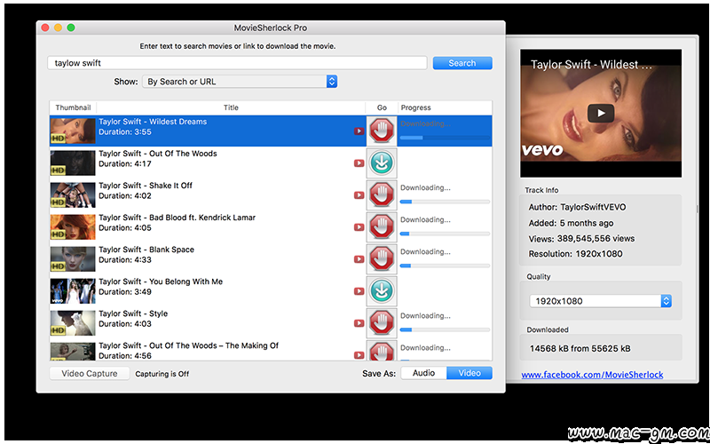The height and width of the screenshot is (444, 710).
Task: Click the search text field
Action: (237, 63)
